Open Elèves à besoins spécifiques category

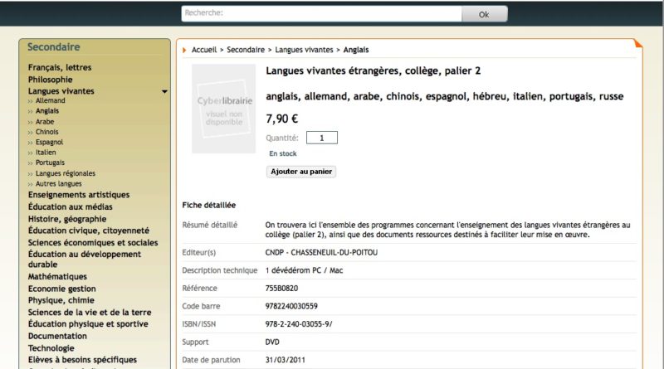click(x=82, y=360)
